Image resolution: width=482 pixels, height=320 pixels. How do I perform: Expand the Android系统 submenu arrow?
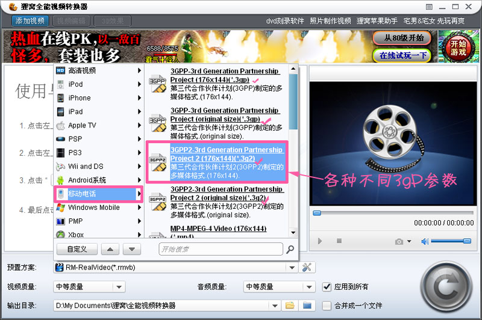tap(139, 180)
